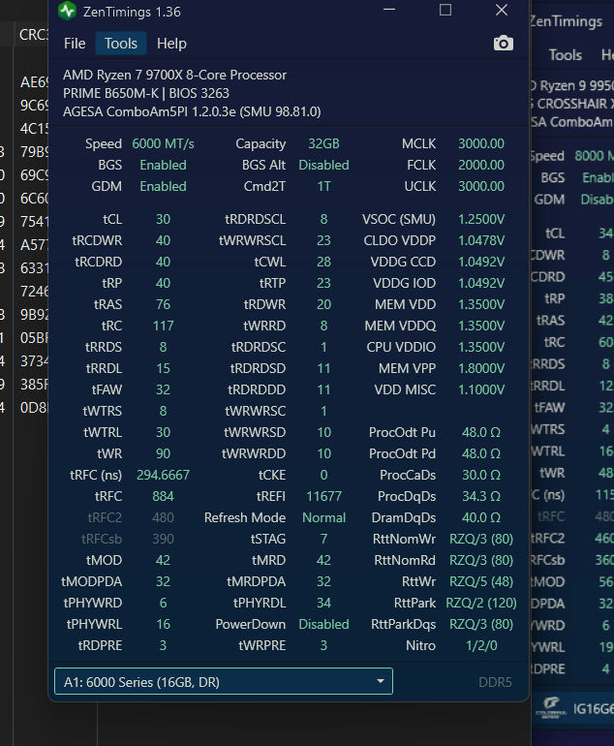The height and width of the screenshot is (746, 614).
Task: Click the CLDO VDDP value 1.0478V
Action: click(x=481, y=240)
